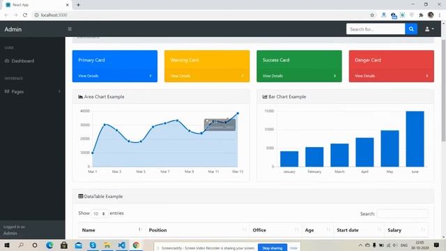Open Skype from the taskbar

point(93,245)
